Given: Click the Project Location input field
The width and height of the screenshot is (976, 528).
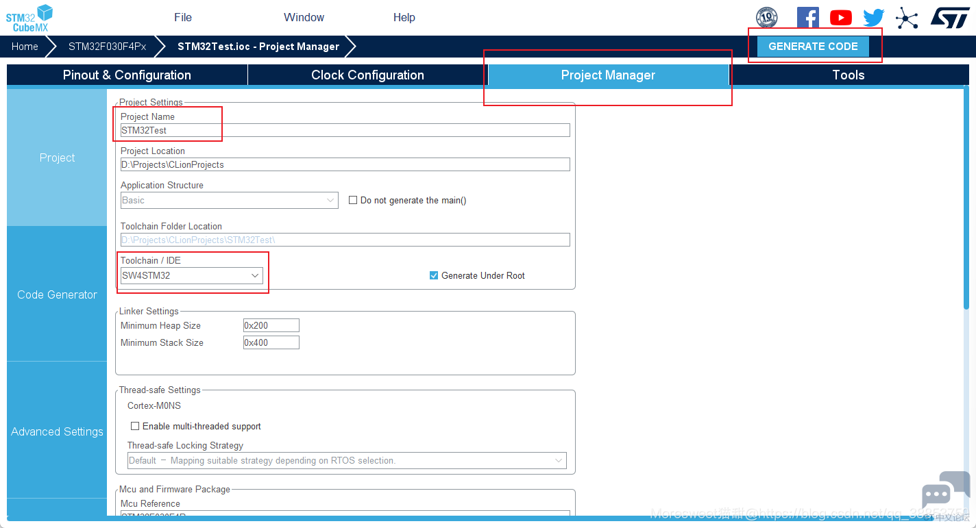Looking at the screenshot, I should click(x=345, y=164).
